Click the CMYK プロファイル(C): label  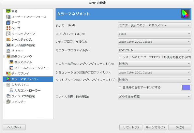(71, 42)
